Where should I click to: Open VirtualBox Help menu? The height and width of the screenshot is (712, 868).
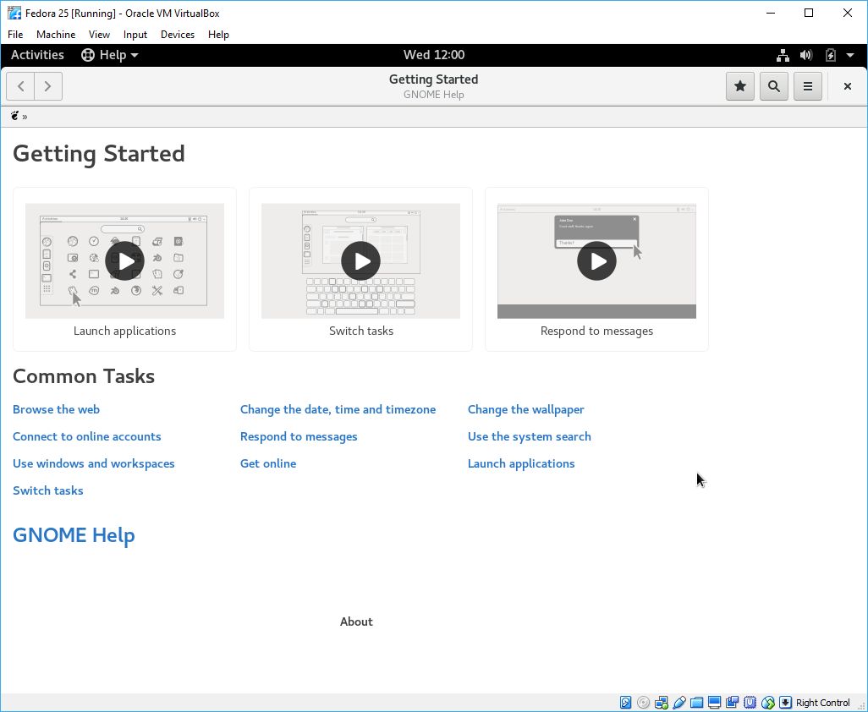218,35
